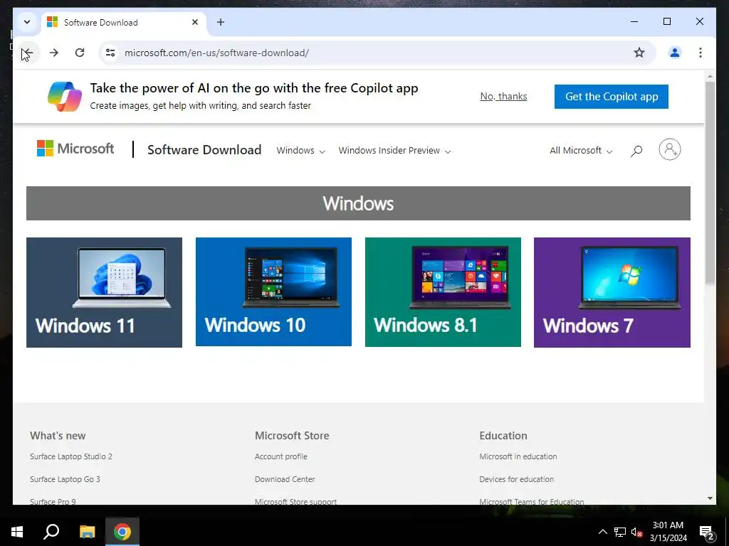Maximize the Chrome window
The image size is (729, 546).
tap(666, 21)
